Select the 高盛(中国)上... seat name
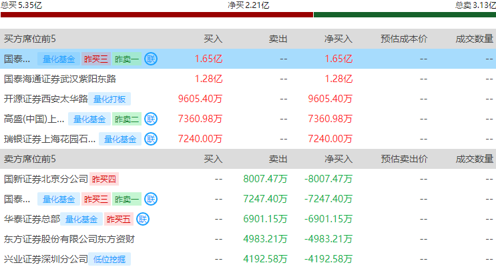Screen dimensions: 496x267 point(34,119)
